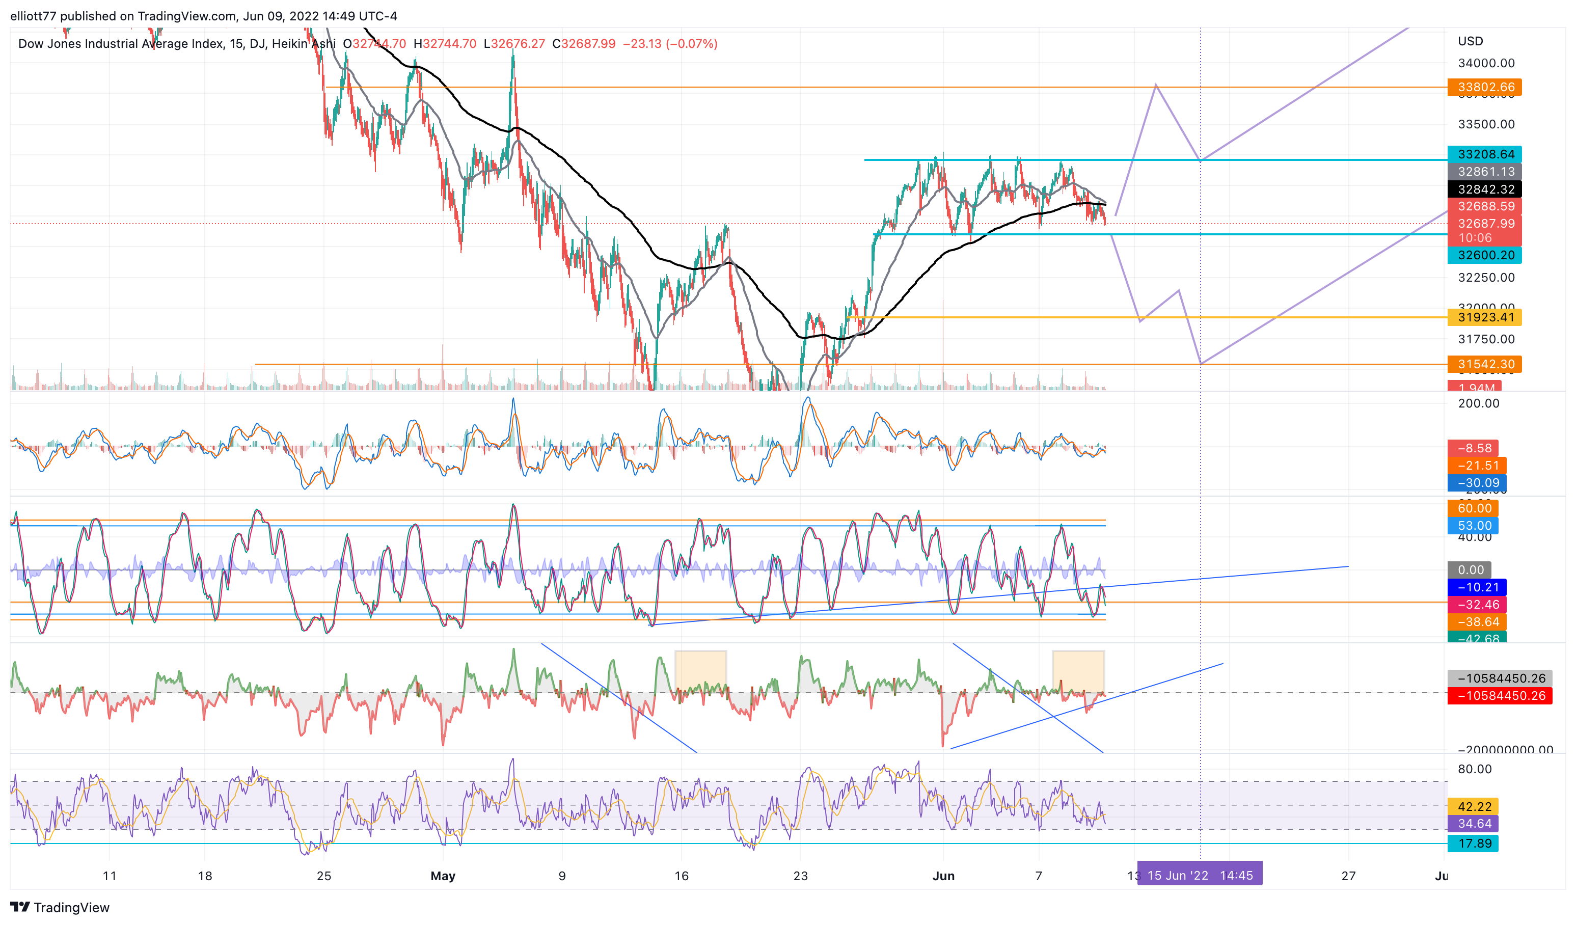The image size is (1576, 925).
Task: Click the 80.00 RSI scale label
Action: (x=1475, y=769)
